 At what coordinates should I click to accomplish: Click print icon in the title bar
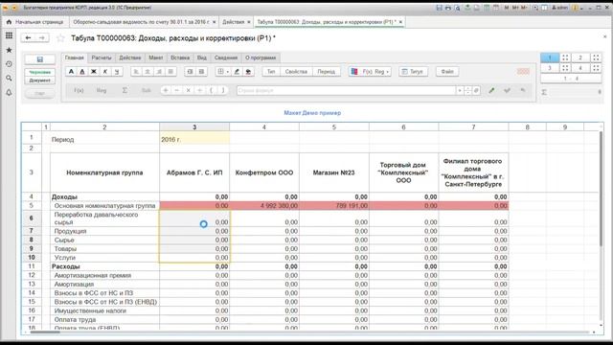pos(448,8)
